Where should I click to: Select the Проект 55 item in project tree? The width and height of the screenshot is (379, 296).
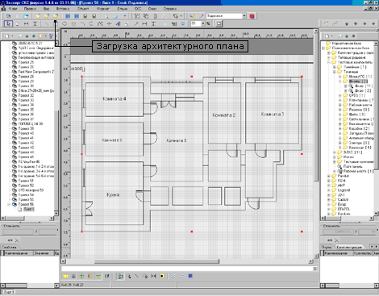(x=26, y=199)
